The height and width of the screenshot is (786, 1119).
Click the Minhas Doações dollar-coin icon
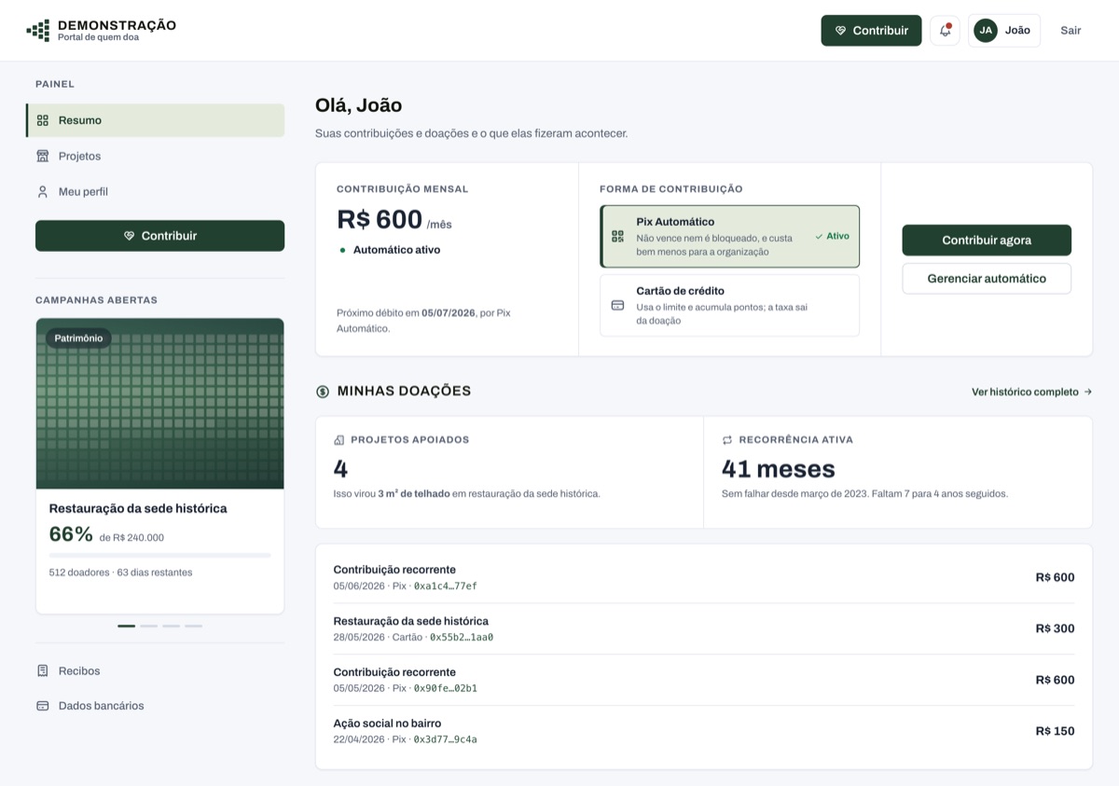click(323, 392)
